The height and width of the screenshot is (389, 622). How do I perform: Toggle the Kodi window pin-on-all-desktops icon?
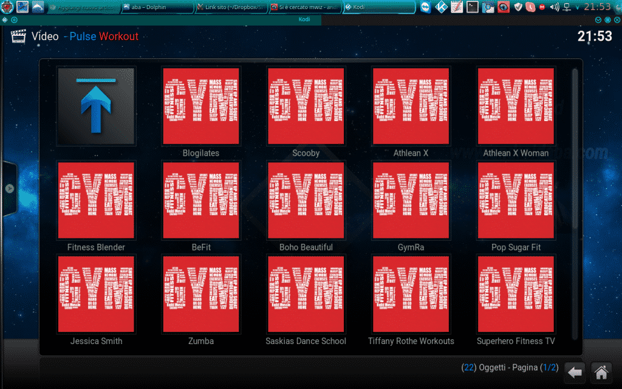pyautogui.click(x=15, y=19)
